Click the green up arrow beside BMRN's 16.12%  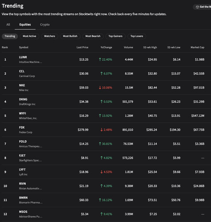(x=100, y=200)
